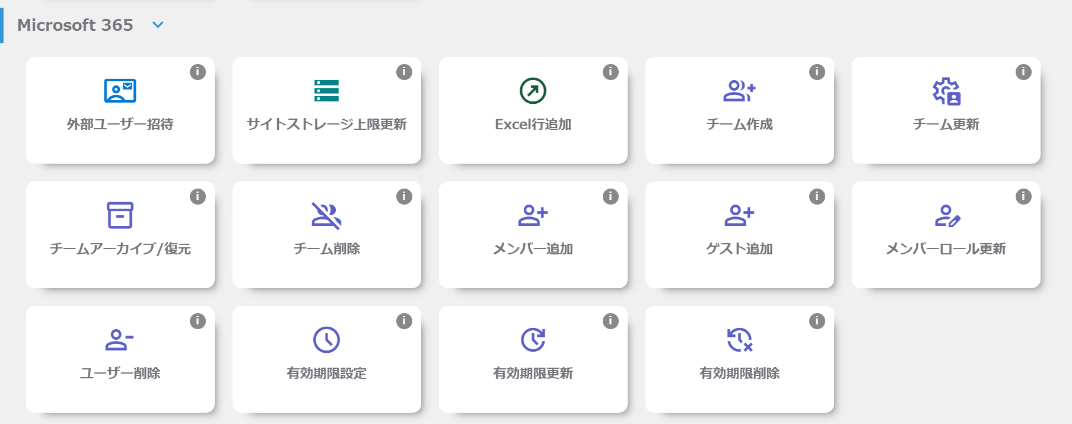Select the Excel行追加 label

[533, 124]
